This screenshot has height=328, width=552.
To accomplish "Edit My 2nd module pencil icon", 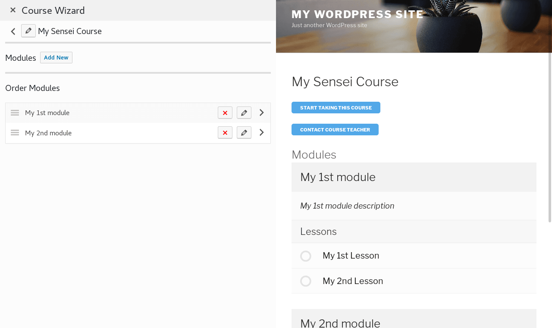I will coord(244,133).
